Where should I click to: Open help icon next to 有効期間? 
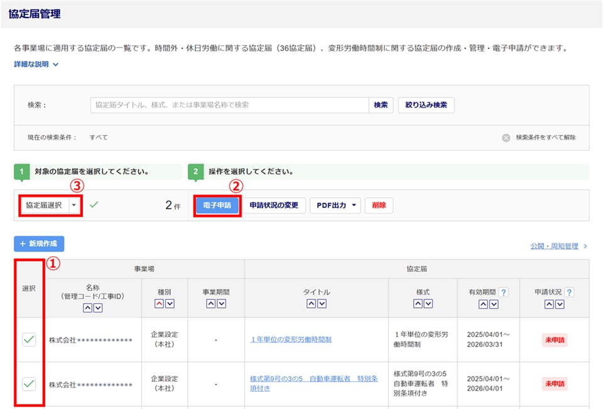click(503, 292)
